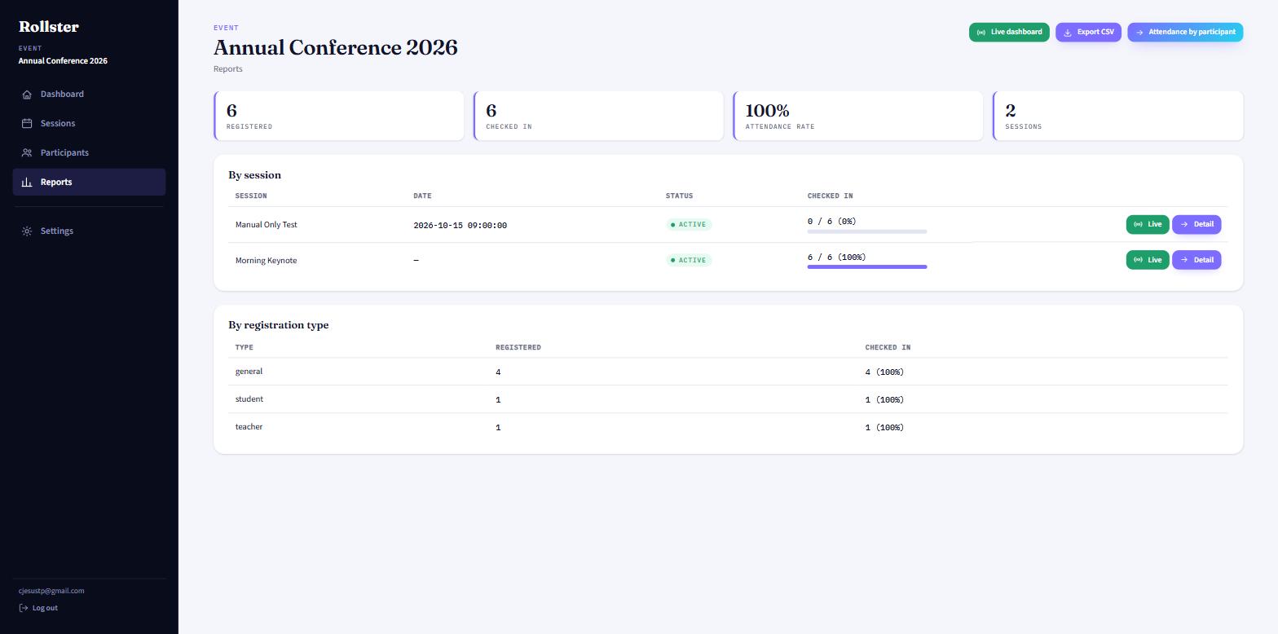1278x634 pixels.
Task: Log out of the account
Action: pos(38,608)
